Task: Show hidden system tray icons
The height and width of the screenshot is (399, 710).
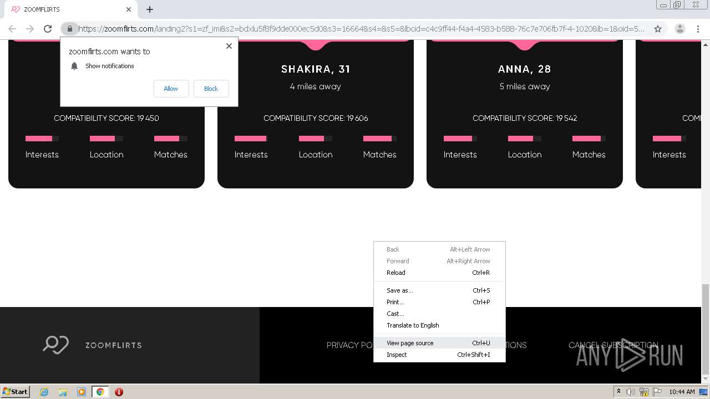Action: click(x=619, y=392)
